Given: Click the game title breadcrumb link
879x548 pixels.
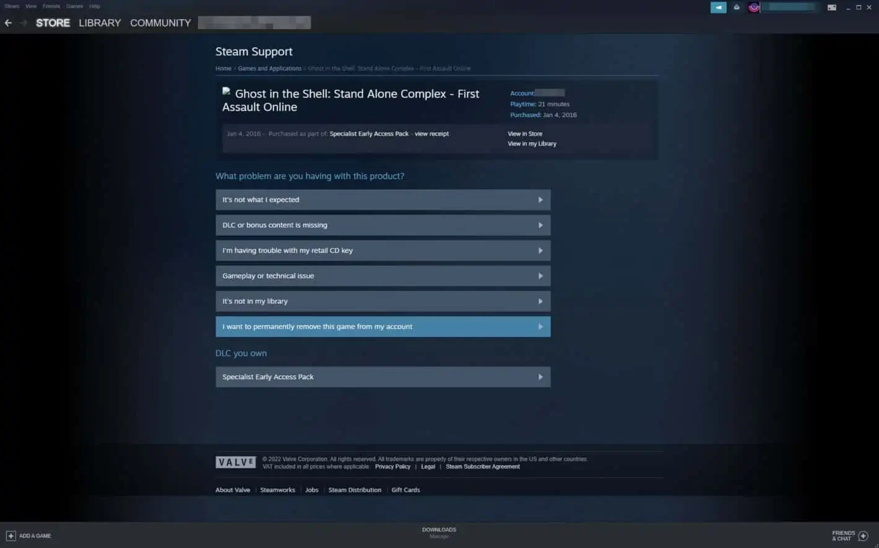Looking at the screenshot, I should pos(389,69).
